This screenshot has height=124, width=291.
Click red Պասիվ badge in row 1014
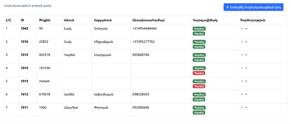pos(199,73)
